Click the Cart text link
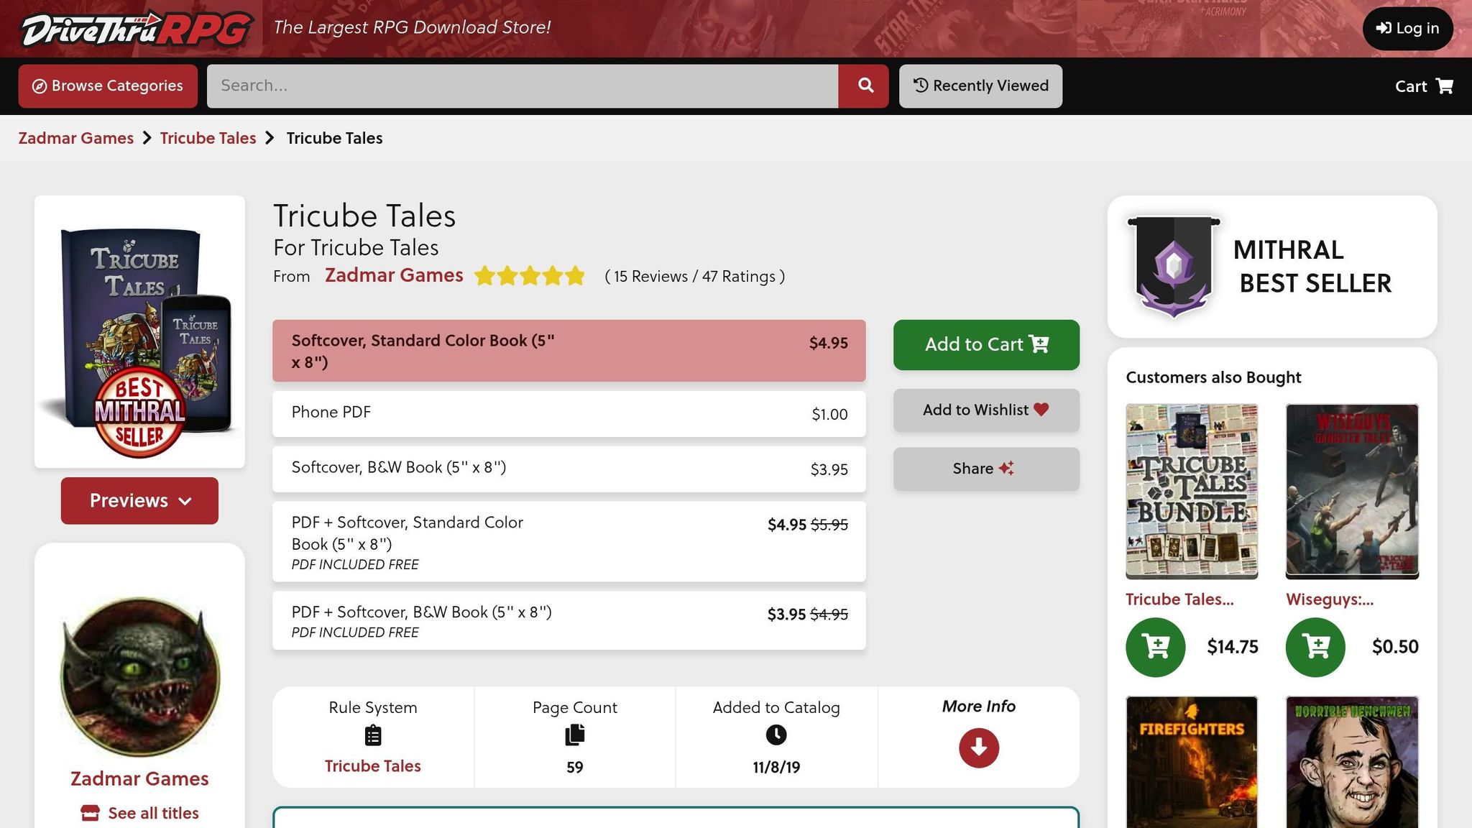1472x828 pixels. click(x=1410, y=86)
